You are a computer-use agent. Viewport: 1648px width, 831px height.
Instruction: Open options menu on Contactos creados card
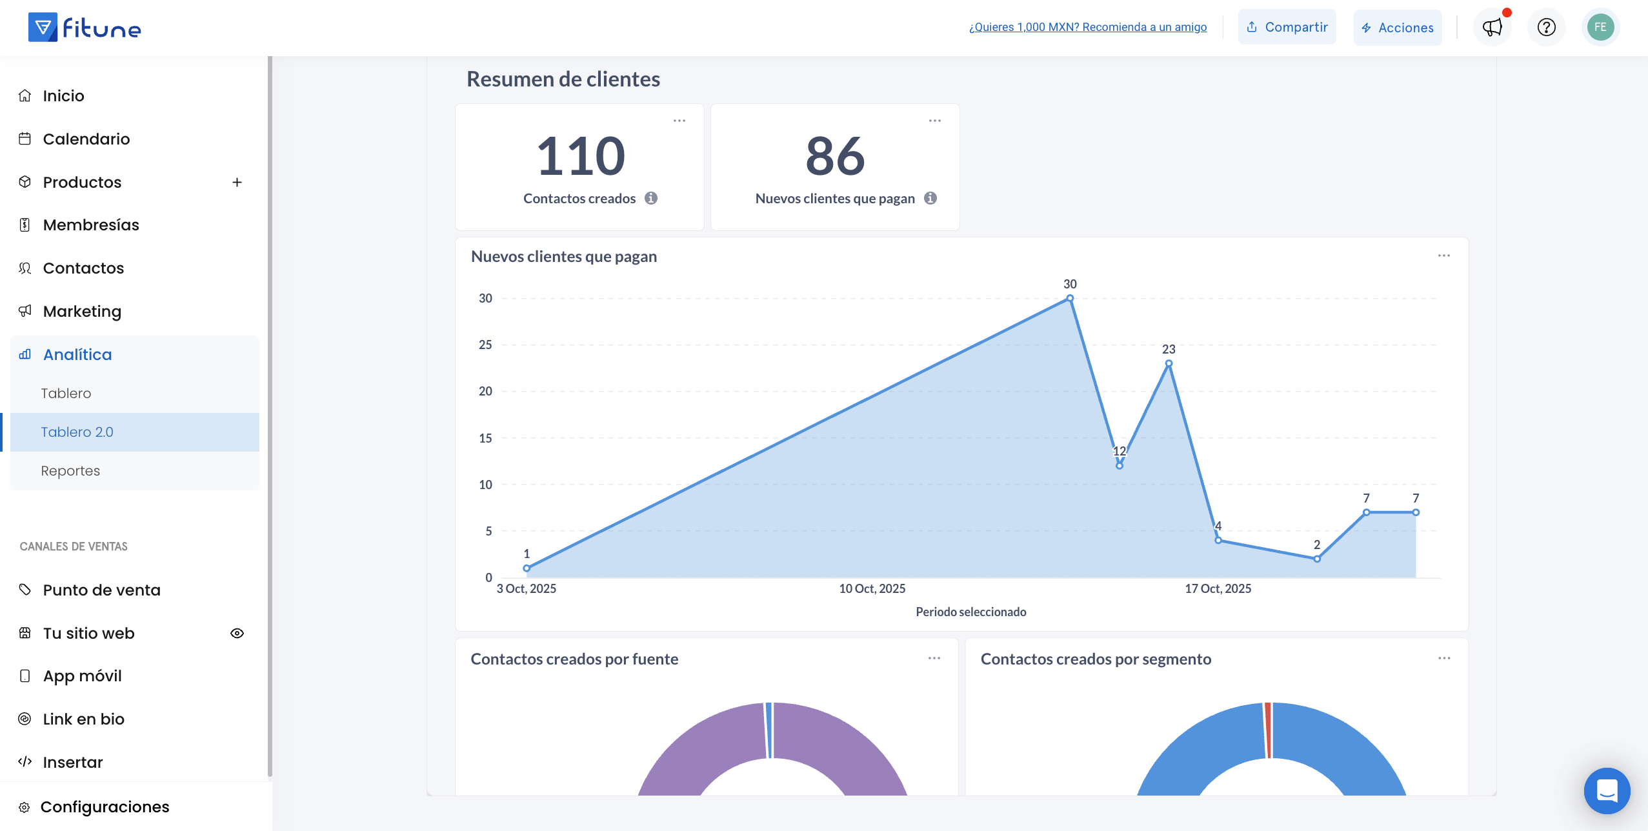(679, 121)
